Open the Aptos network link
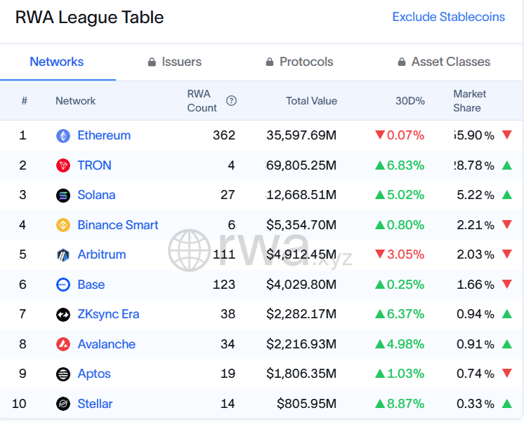The image size is (524, 422). 94,374
